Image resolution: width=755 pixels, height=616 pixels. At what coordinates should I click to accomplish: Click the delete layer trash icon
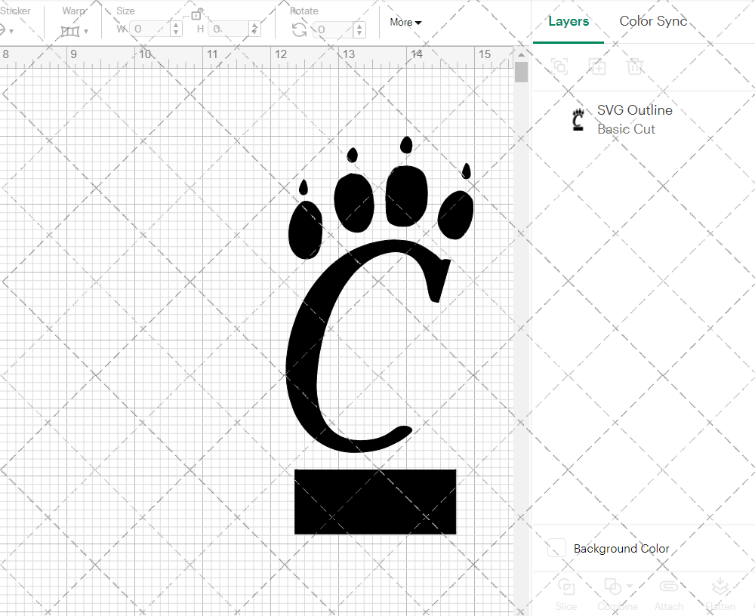point(636,66)
